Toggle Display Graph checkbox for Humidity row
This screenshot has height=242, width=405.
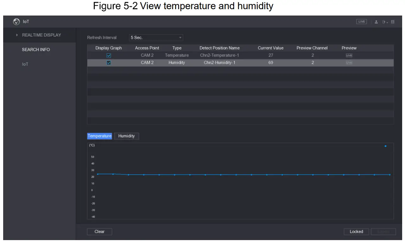(x=109, y=63)
